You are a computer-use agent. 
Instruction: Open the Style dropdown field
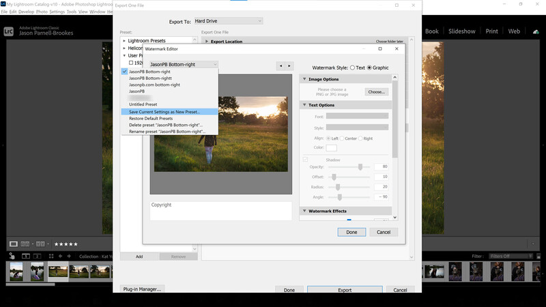357,128
